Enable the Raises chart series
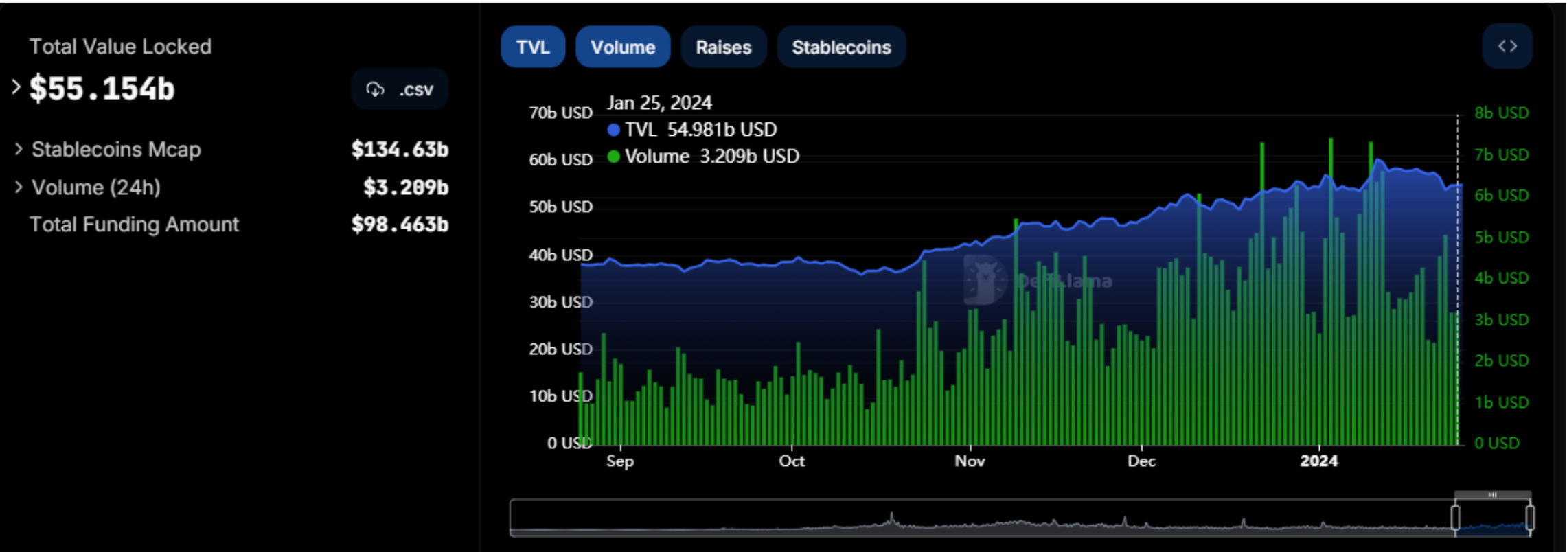 coord(723,47)
